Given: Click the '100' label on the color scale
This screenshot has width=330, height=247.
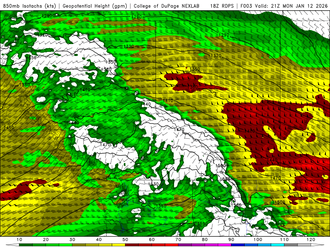Looking at the screenshot, I should [257, 240].
